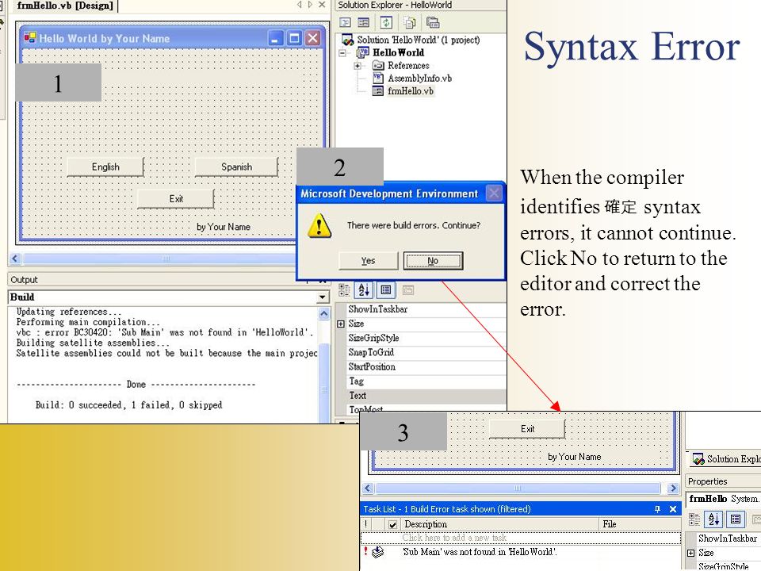
Task: Click View Designer icon in Solution Explorer toolbar
Action: [364, 22]
